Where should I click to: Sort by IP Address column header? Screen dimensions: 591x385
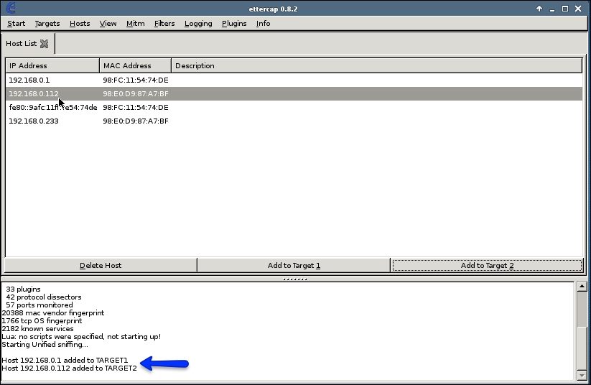tap(52, 65)
